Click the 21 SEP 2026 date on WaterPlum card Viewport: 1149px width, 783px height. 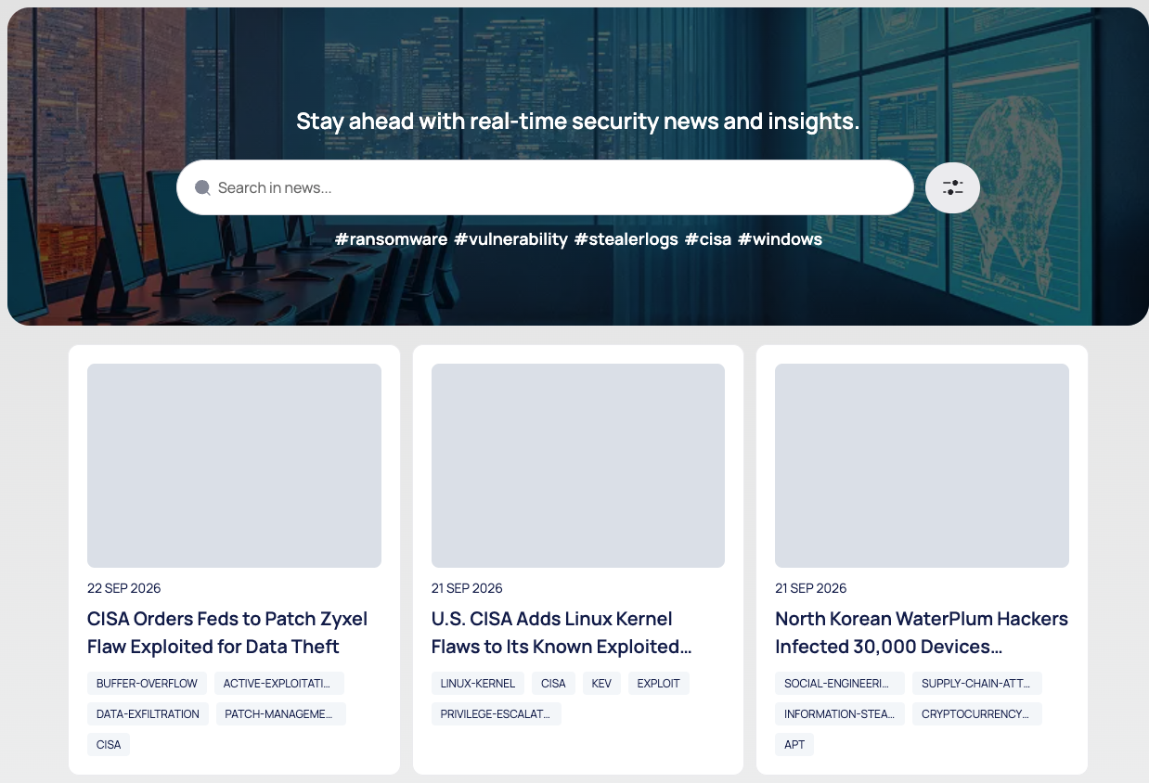(811, 588)
